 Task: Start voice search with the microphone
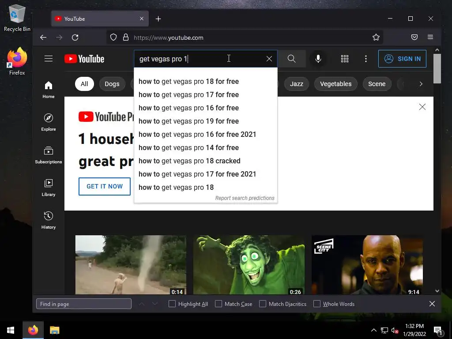(x=318, y=59)
